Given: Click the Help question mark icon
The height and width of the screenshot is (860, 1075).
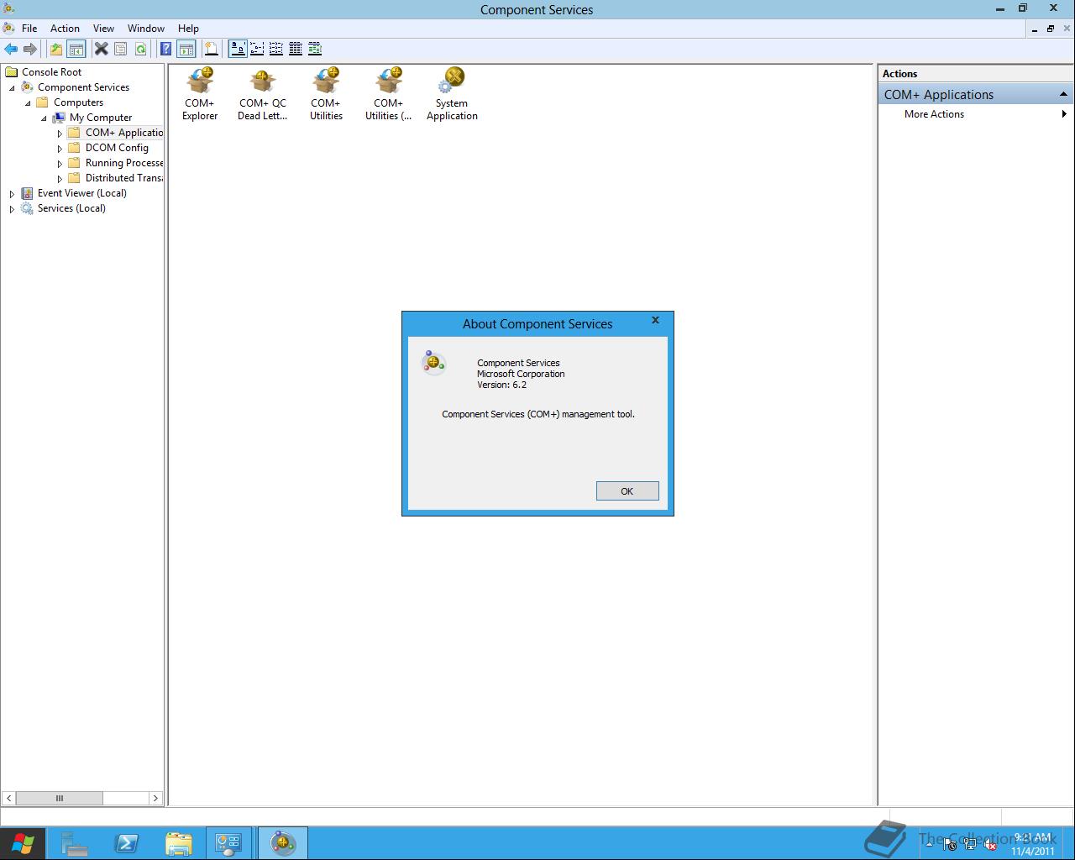Looking at the screenshot, I should [166, 49].
